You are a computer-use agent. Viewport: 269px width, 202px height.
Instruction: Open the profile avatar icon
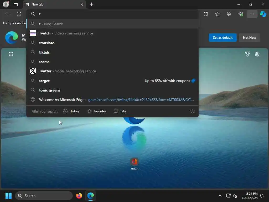tap(6, 4)
